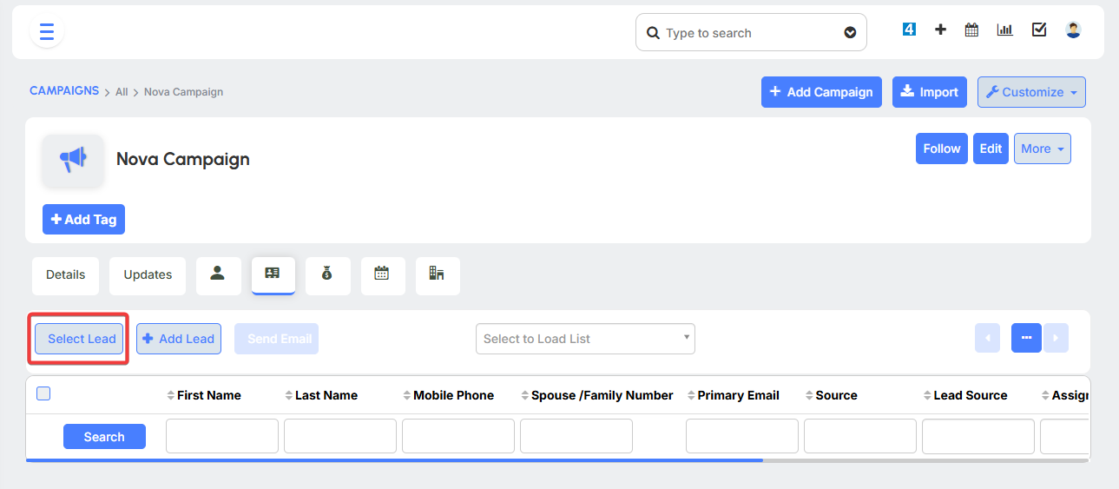Click the blue notification badge icon

[x=909, y=30]
